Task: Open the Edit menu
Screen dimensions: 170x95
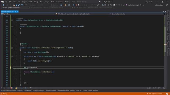Action: 10,2
